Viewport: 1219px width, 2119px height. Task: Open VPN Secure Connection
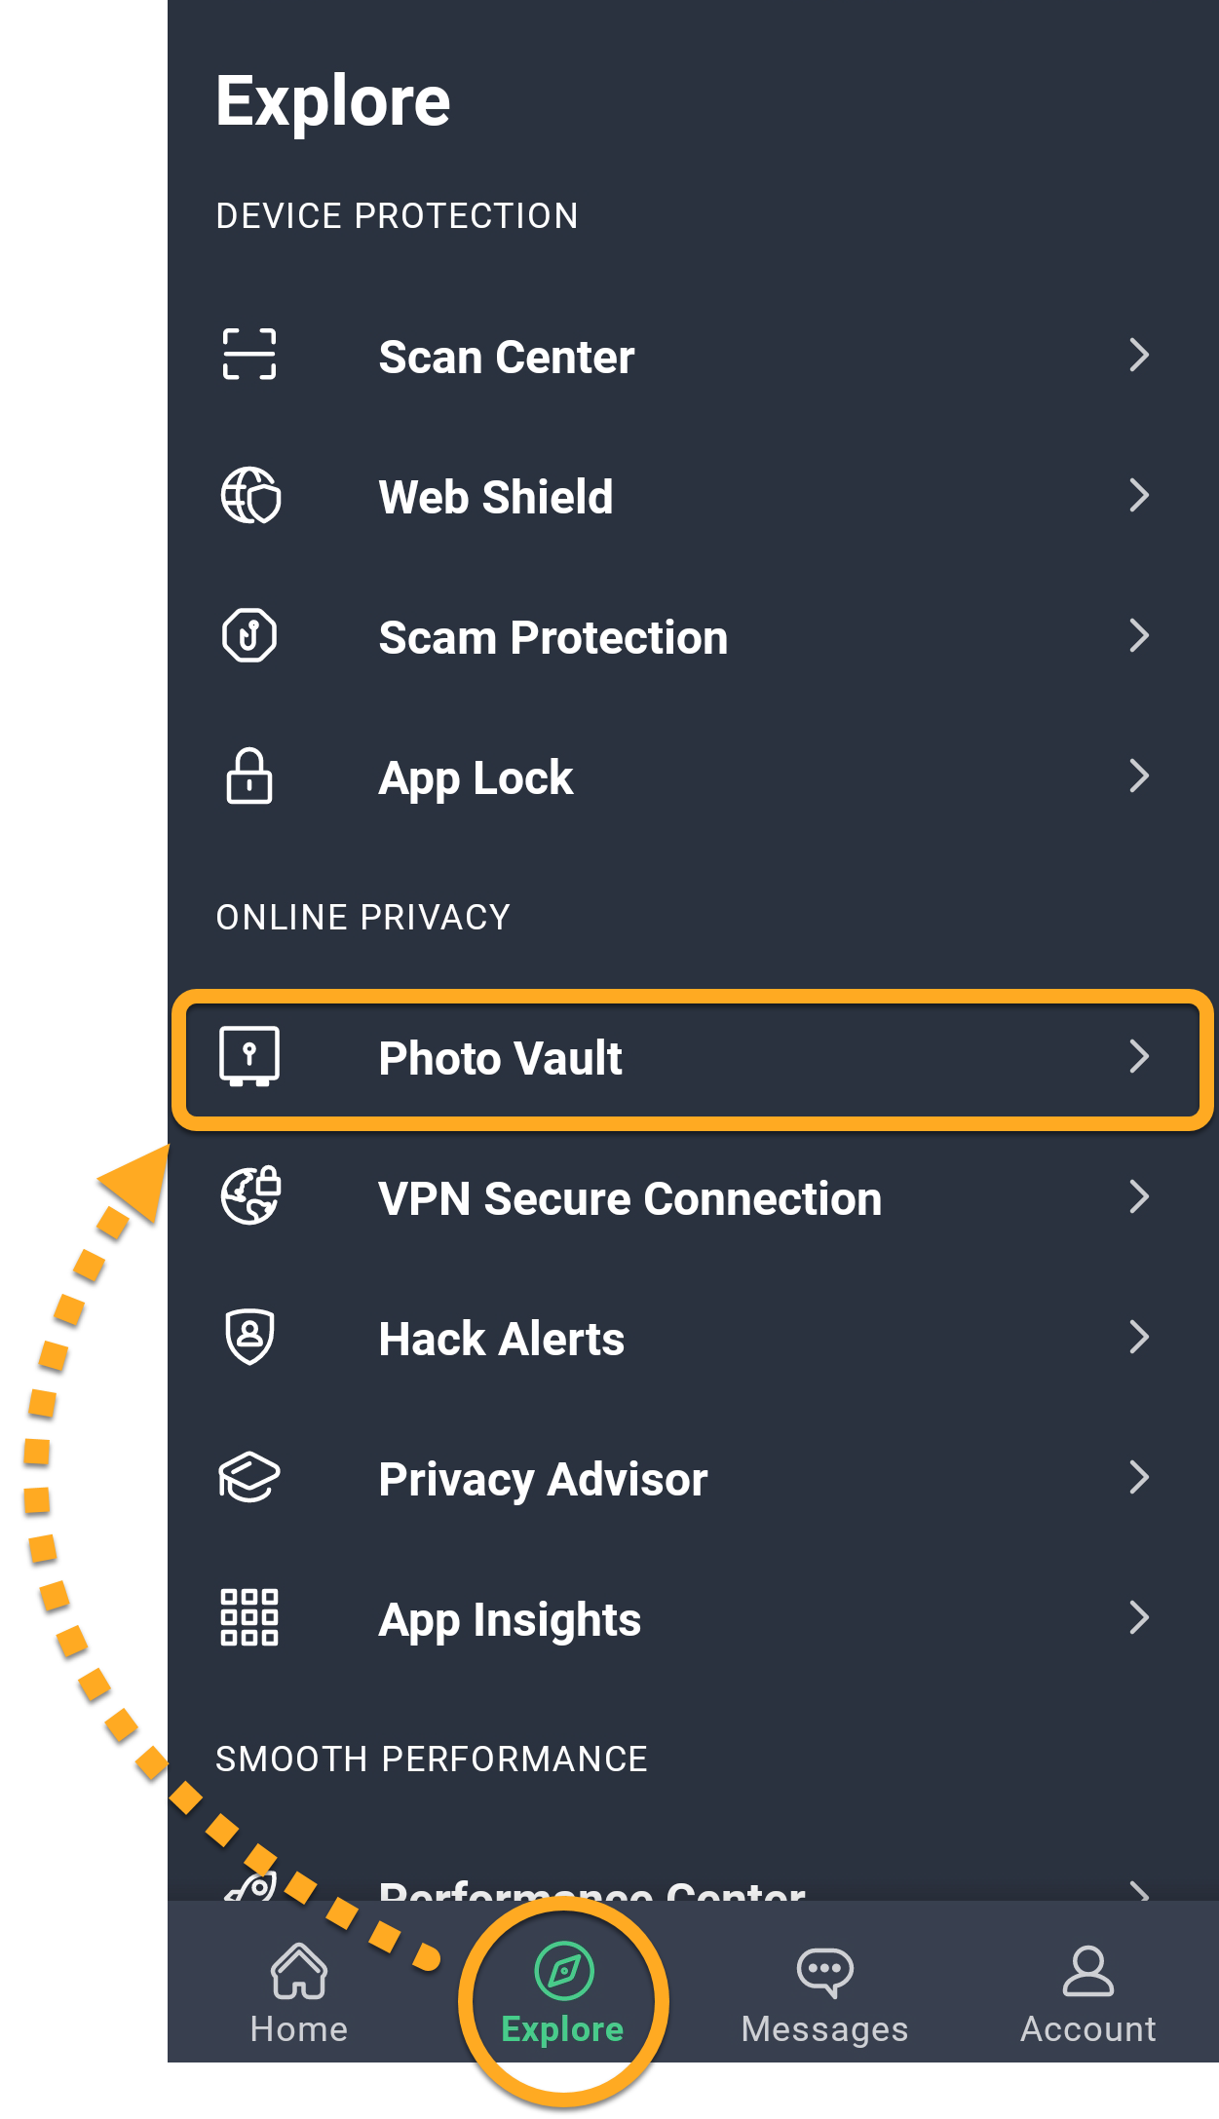tap(629, 1198)
